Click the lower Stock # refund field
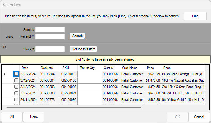This screenshot has height=123, width=211. click(50, 49)
